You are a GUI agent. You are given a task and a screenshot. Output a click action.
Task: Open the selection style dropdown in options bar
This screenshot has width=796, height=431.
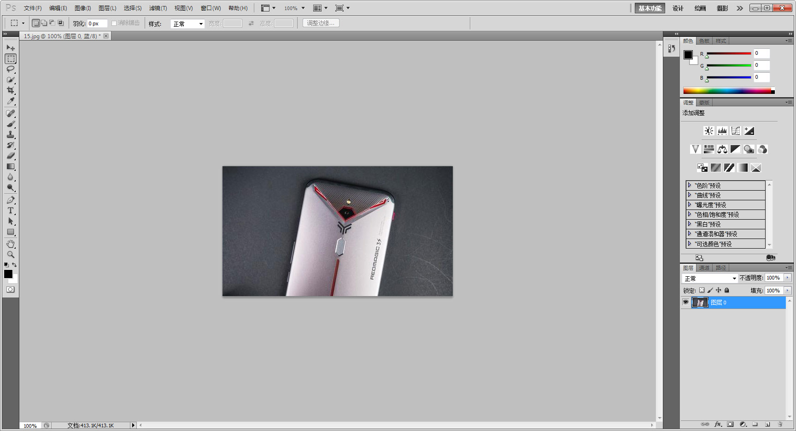click(187, 23)
